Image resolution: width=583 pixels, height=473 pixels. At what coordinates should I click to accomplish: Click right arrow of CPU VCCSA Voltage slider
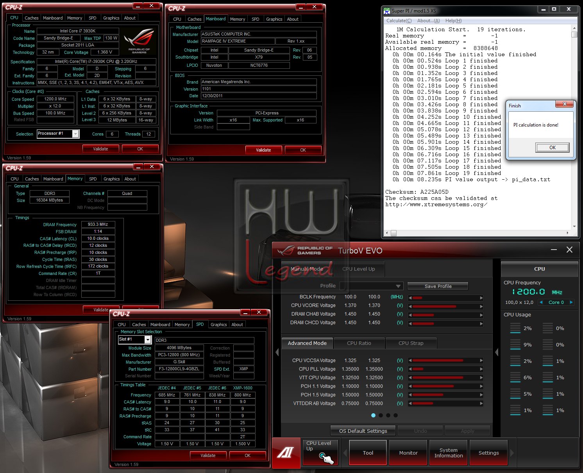click(x=481, y=361)
